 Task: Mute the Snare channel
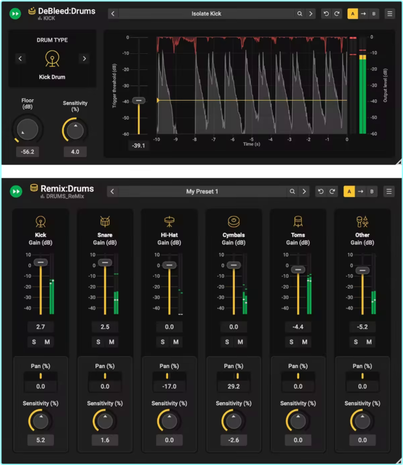(x=111, y=342)
